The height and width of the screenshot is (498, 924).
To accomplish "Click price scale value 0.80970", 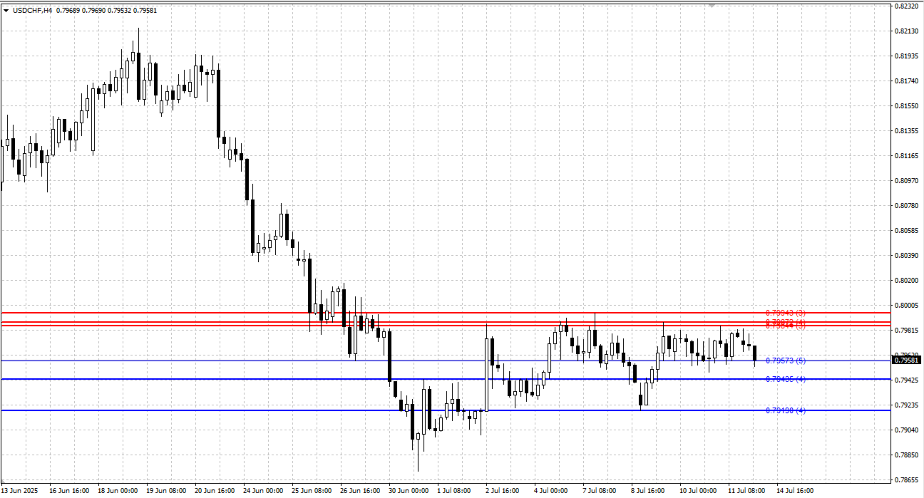I will click(x=907, y=181).
